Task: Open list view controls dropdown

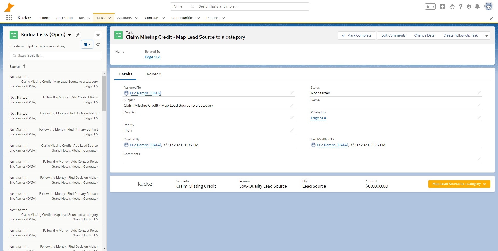Action: tap(98, 35)
